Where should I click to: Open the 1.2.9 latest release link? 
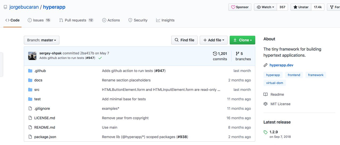[274, 132]
